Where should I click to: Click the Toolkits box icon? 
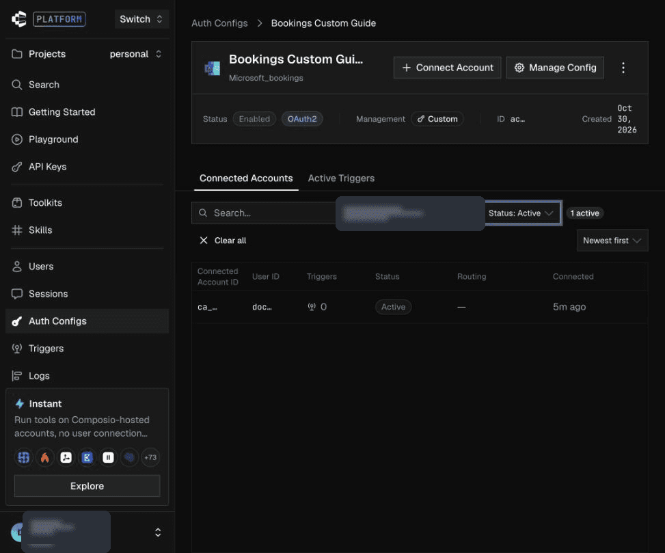[x=17, y=203]
